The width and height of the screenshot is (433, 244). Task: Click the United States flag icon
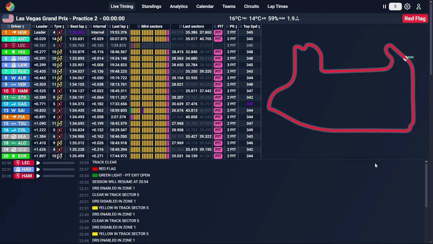tap(8, 19)
